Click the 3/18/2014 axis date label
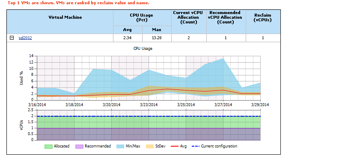339x156 pixels. coord(74,105)
